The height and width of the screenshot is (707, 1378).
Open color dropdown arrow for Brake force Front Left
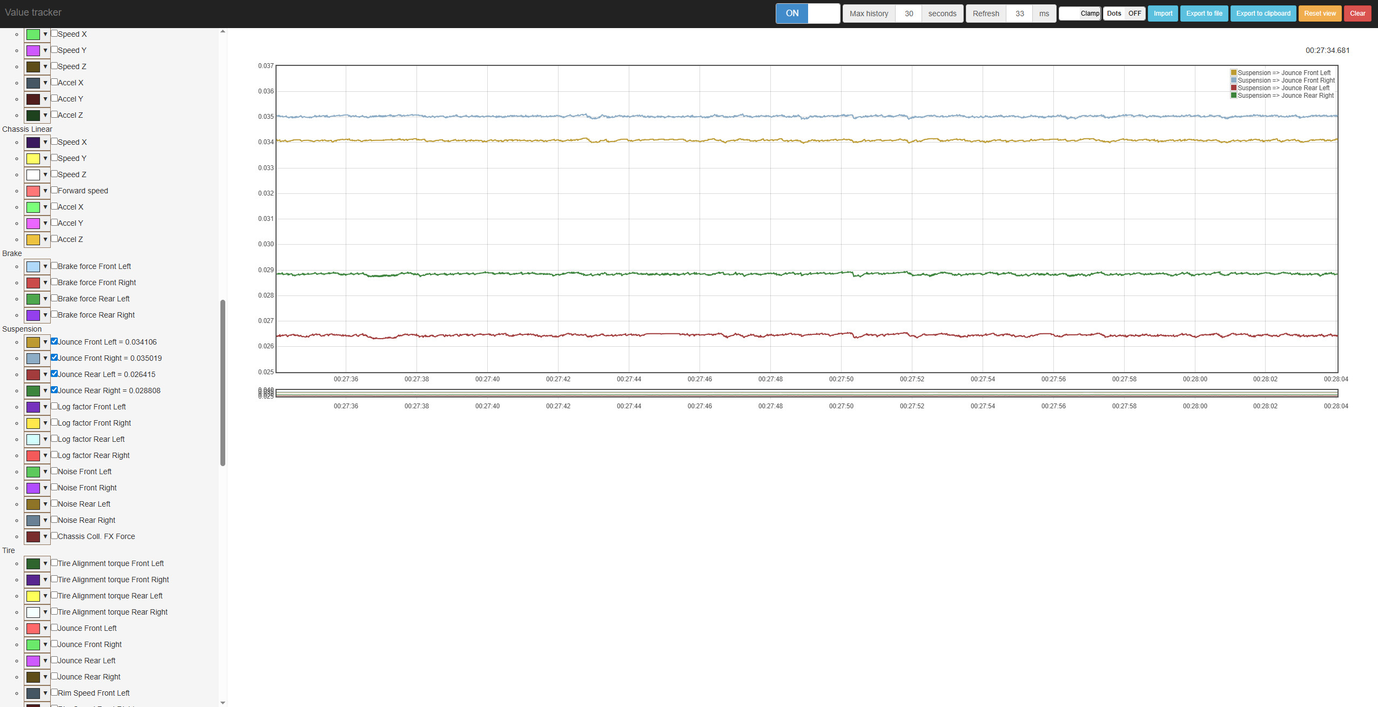[45, 266]
